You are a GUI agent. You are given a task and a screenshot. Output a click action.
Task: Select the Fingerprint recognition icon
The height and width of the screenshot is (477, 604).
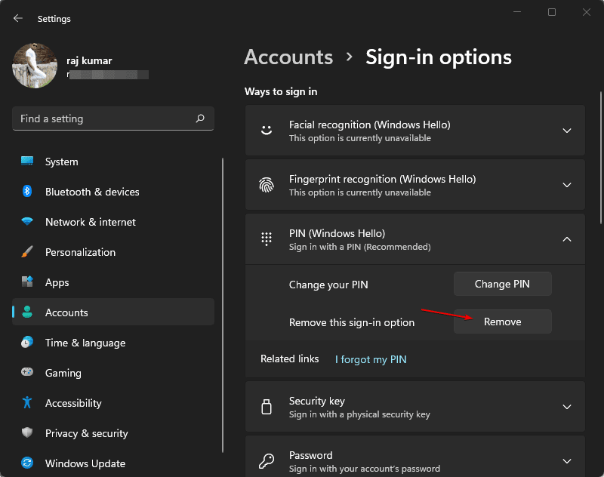pyautogui.click(x=266, y=184)
